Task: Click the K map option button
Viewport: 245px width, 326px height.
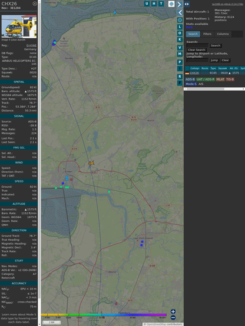Action: tap(180, 39)
